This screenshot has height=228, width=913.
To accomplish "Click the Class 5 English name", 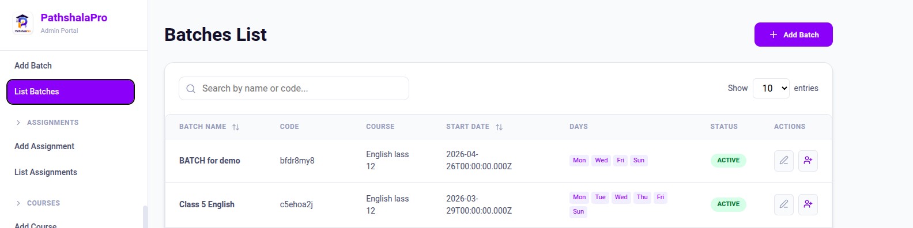I will [x=207, y=204].
